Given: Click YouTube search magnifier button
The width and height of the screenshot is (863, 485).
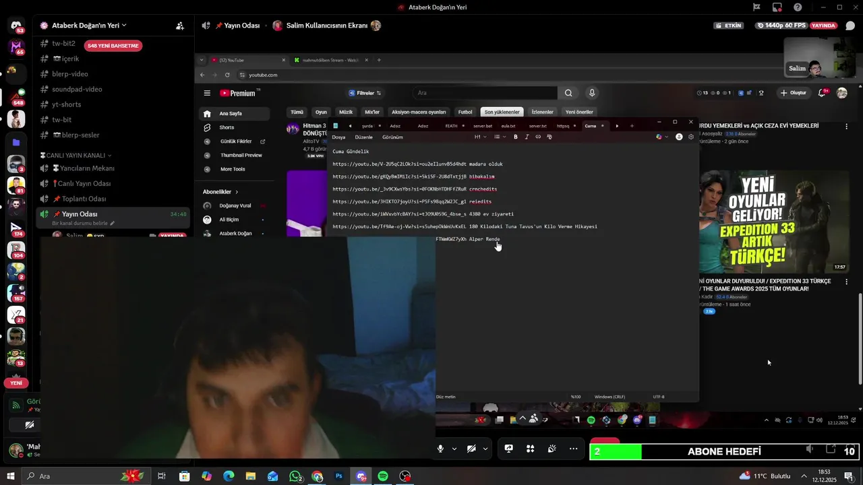Looking at the screenshot, I should click(568, 93).
